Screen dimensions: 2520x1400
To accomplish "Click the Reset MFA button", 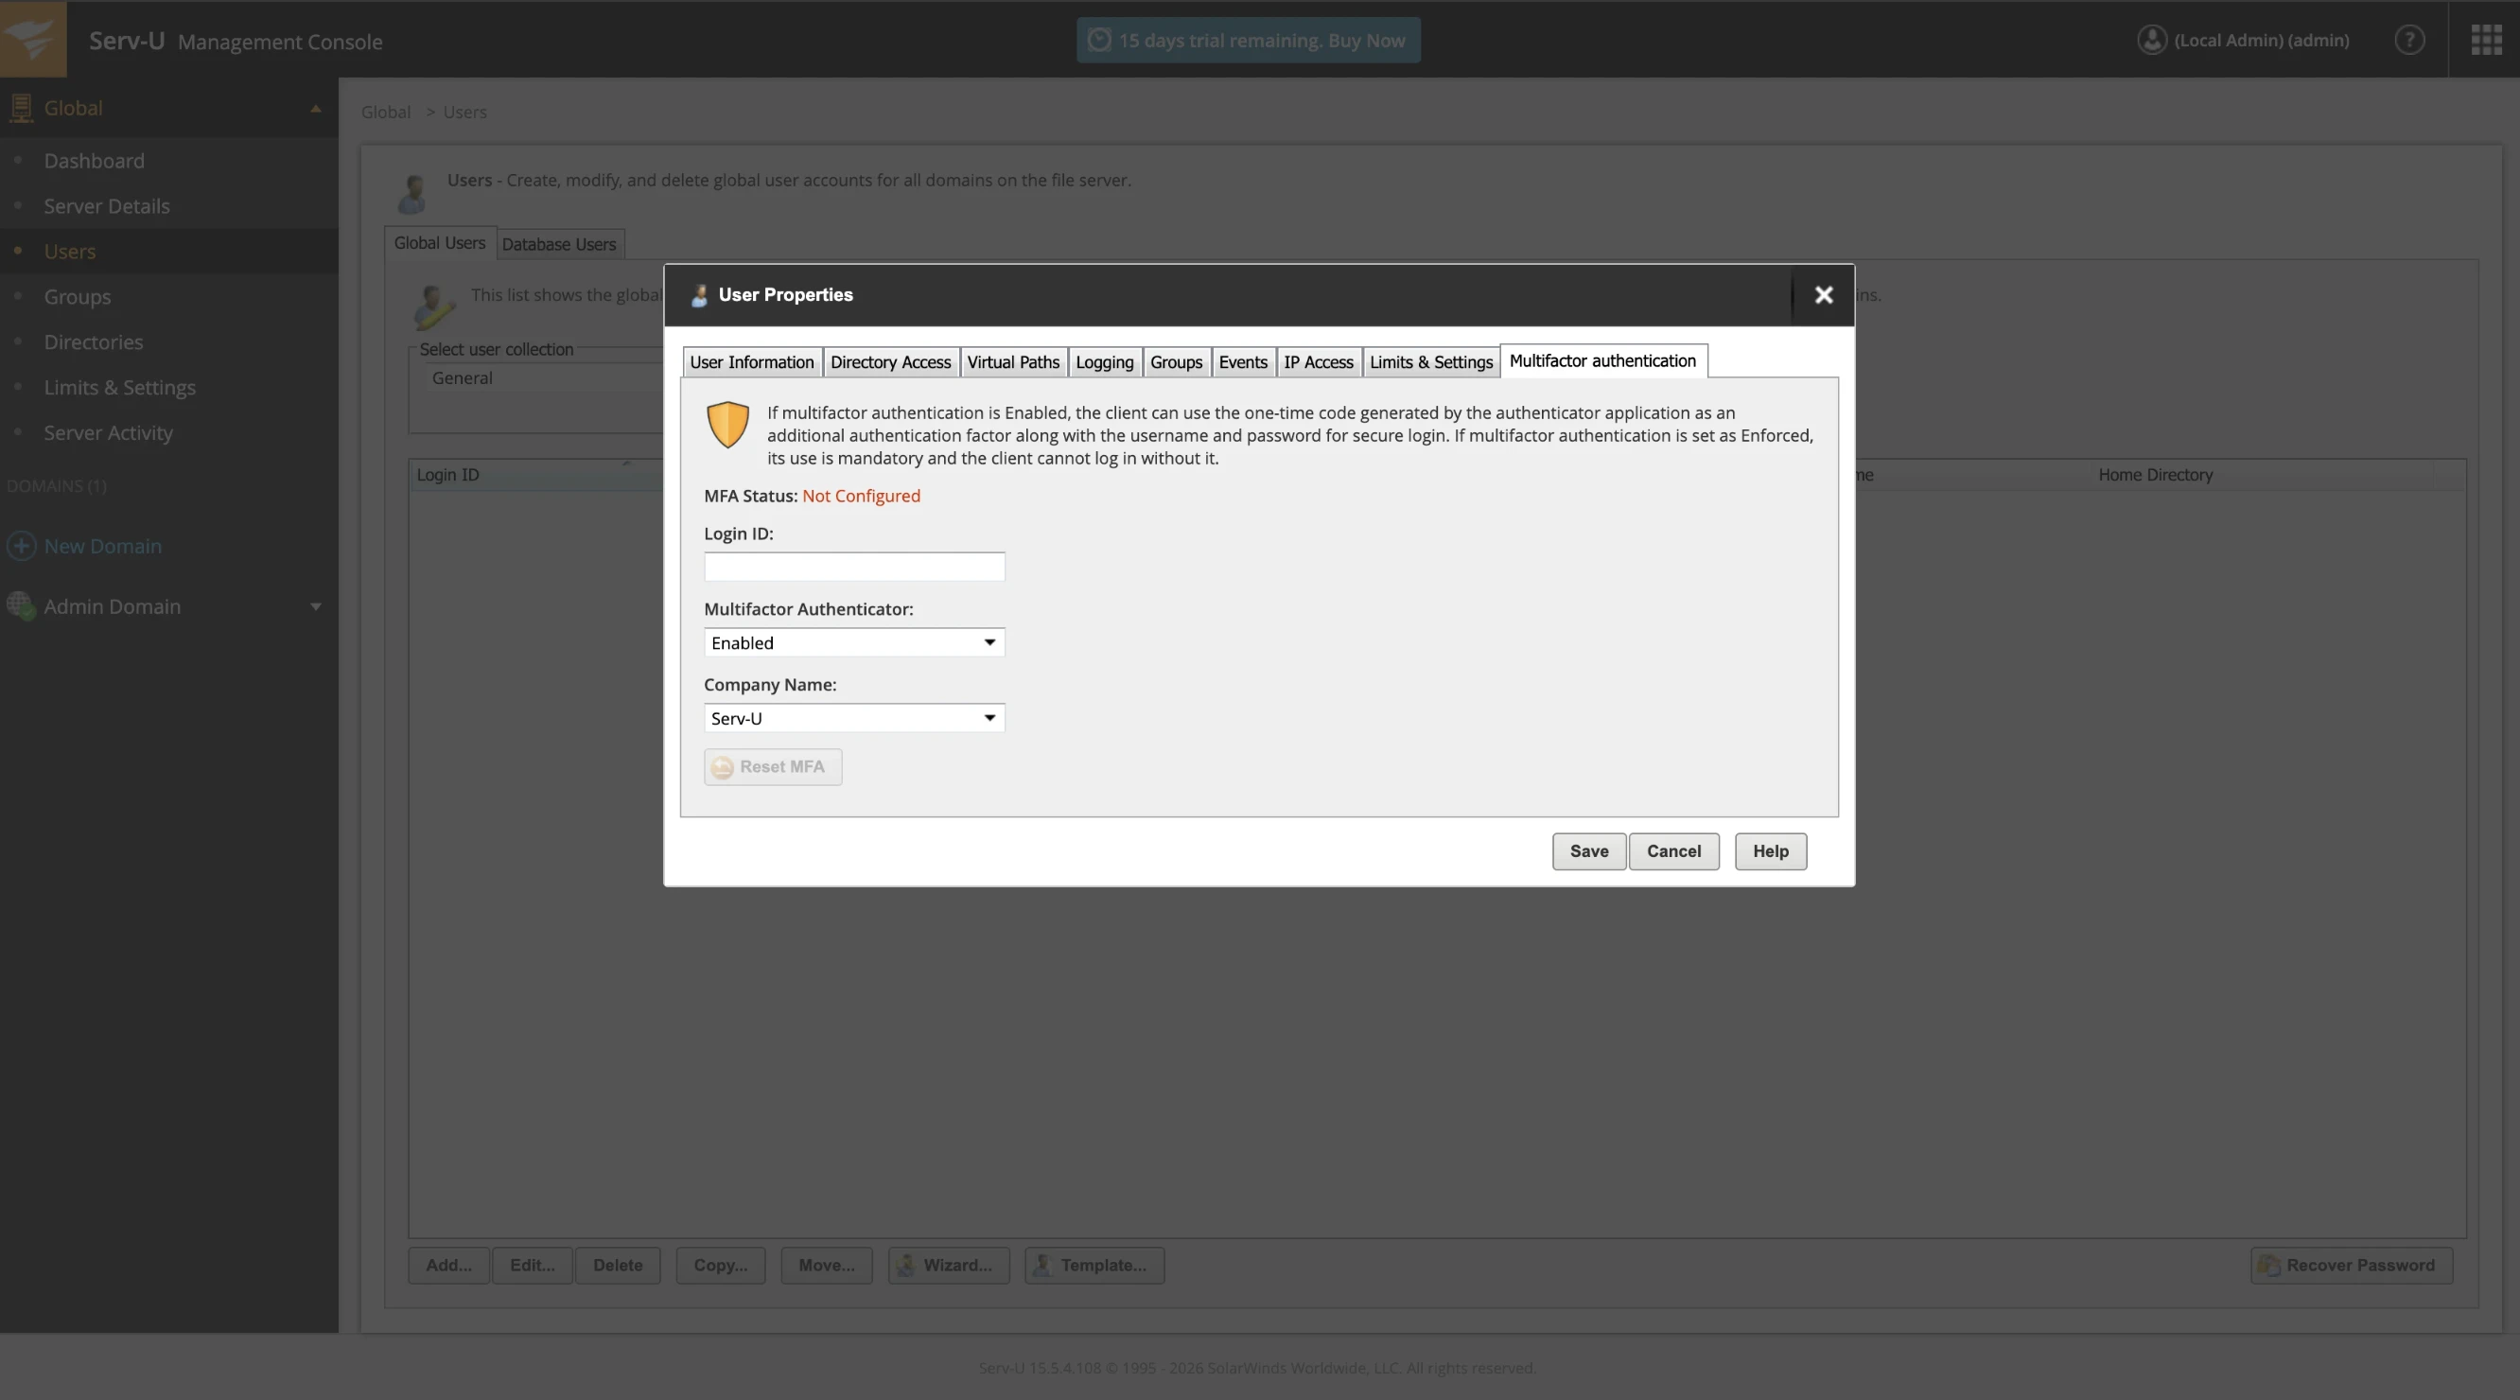I will (x=772, y=767).
